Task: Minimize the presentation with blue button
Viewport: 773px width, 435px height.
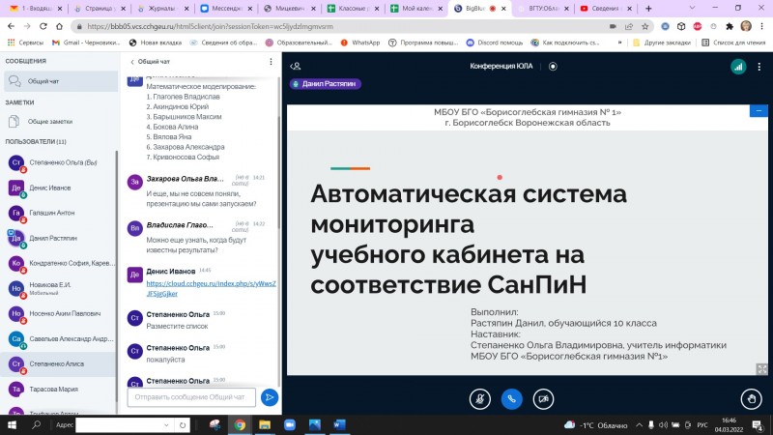Action: click(759, 111)
